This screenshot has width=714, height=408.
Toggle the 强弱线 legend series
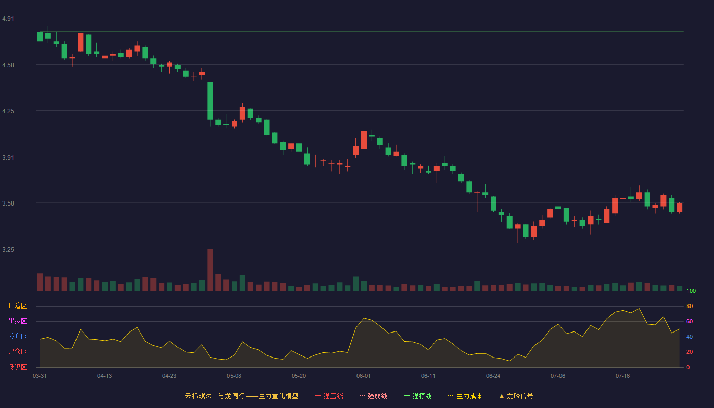(373, 396)
